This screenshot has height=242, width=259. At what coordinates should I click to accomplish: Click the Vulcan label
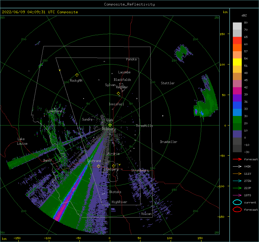pos(146,214)
